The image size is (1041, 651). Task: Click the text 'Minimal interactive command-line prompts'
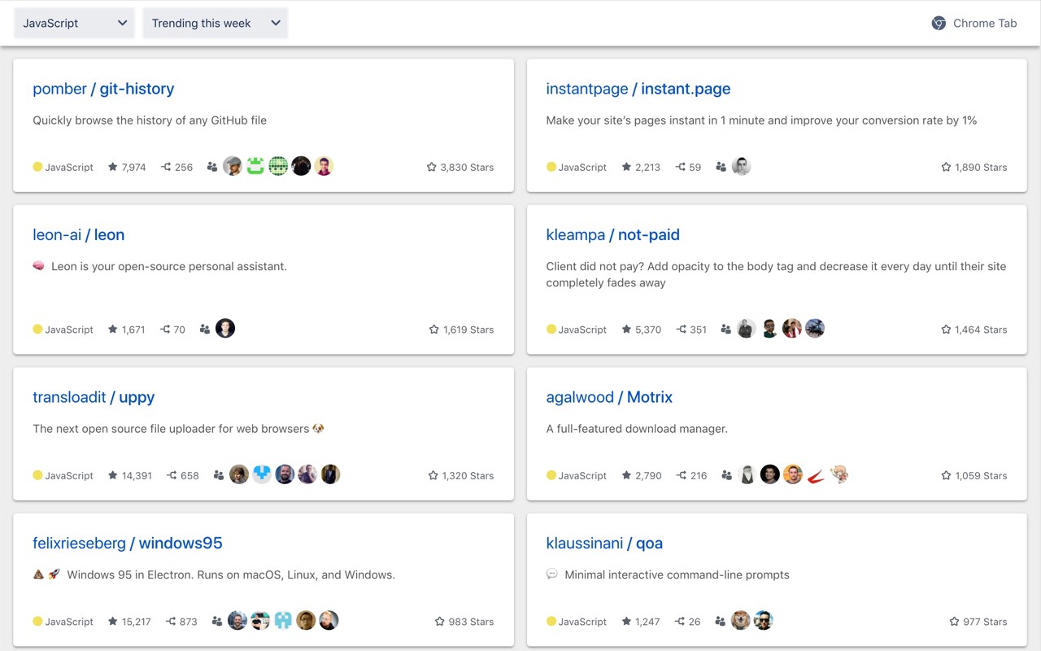(x=677, y=575)
